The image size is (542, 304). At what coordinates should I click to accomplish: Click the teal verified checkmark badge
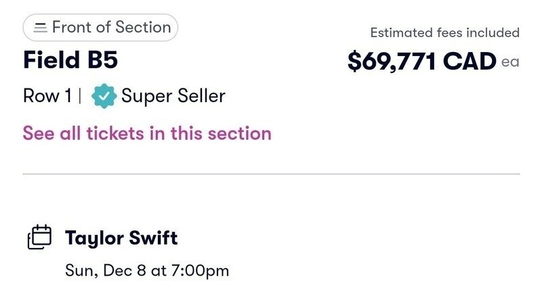[104, 96]
